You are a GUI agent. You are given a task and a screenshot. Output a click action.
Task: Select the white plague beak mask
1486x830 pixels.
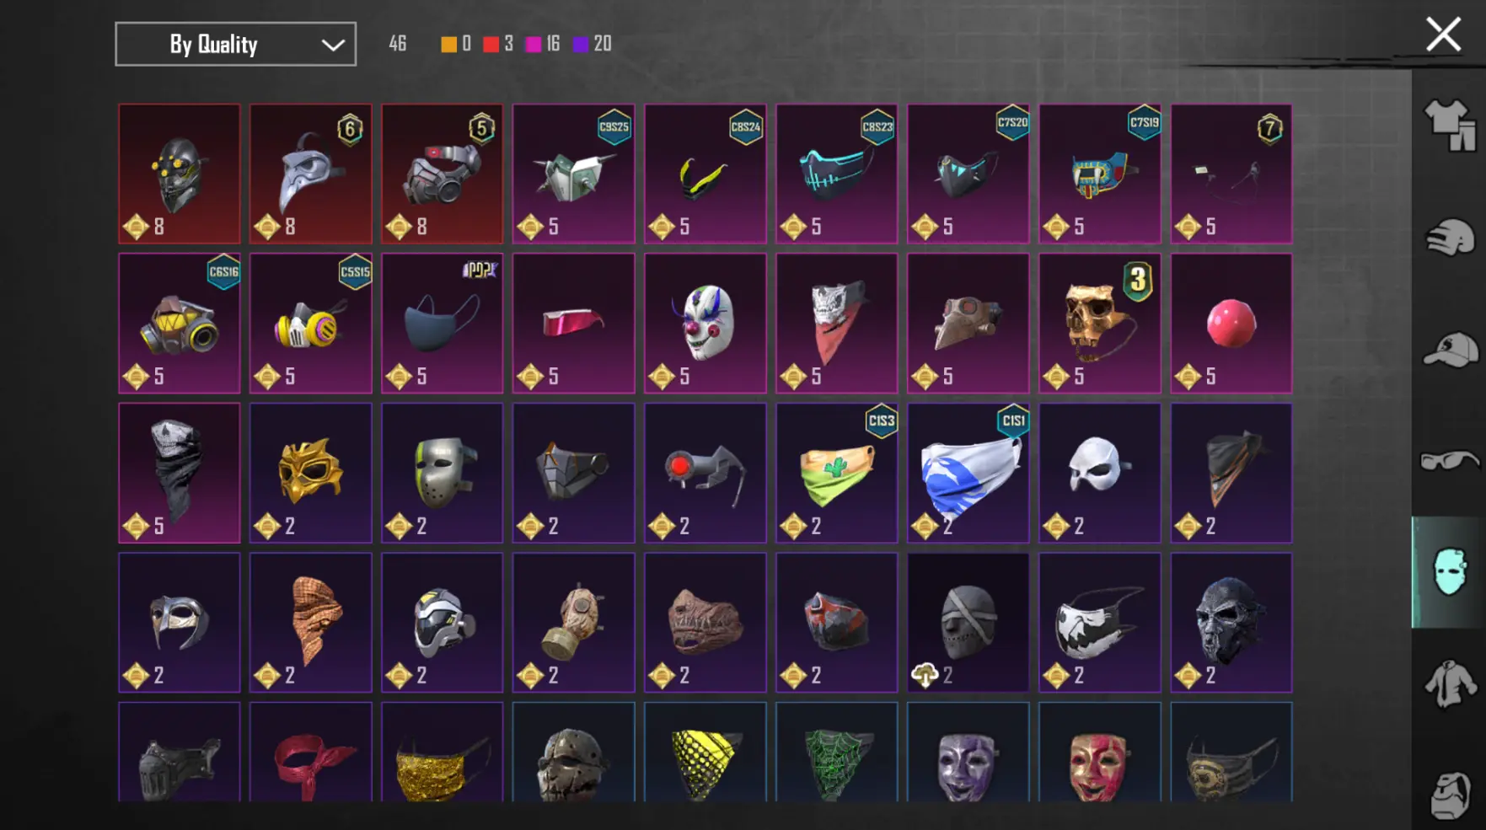310,174
